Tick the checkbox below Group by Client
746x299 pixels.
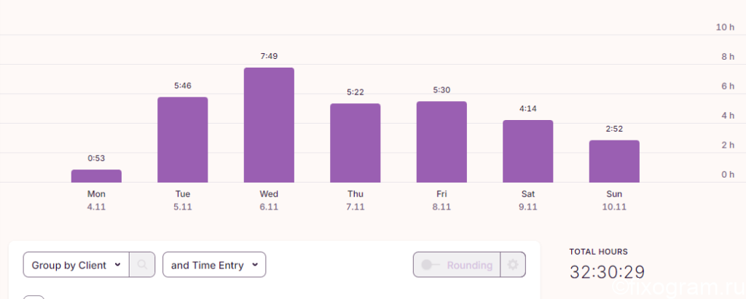click(34, 297)
